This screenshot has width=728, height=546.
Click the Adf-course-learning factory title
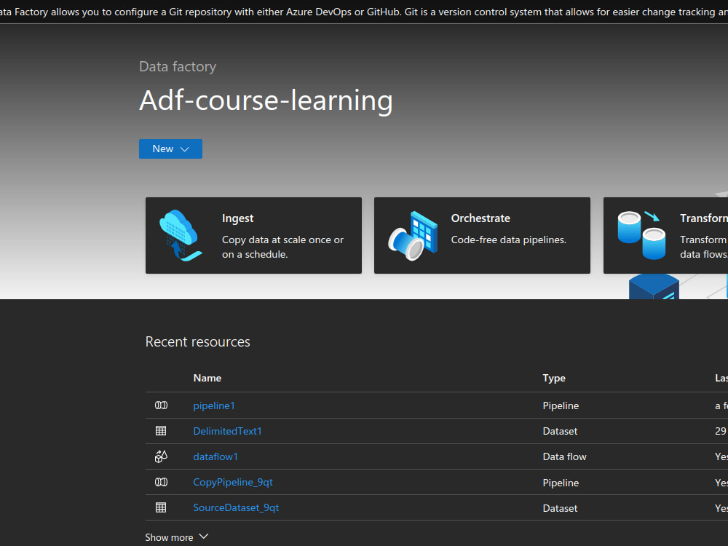[266, 100]
